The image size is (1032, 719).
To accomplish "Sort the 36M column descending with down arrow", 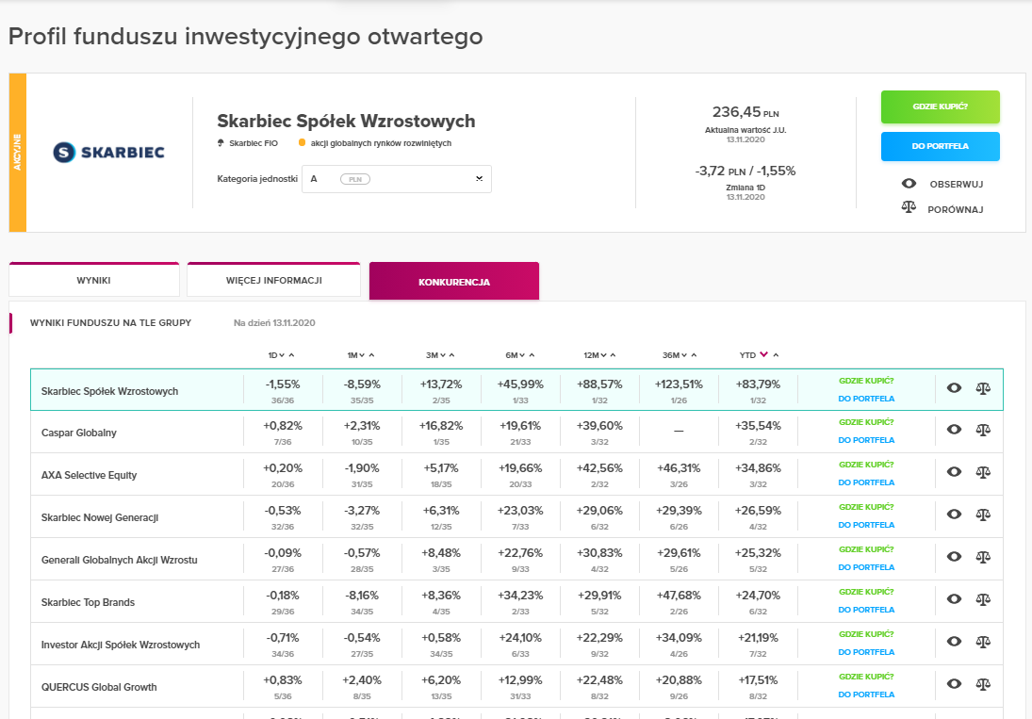I will (684, 355).
